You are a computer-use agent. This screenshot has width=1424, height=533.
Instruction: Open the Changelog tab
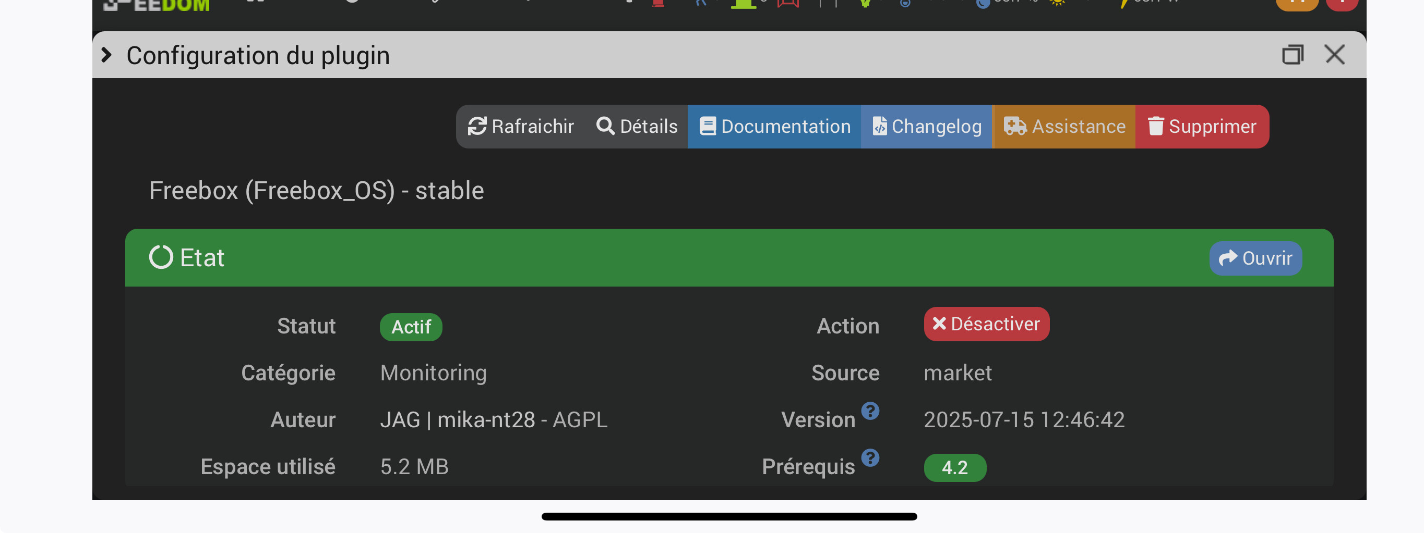coord(927,127)
